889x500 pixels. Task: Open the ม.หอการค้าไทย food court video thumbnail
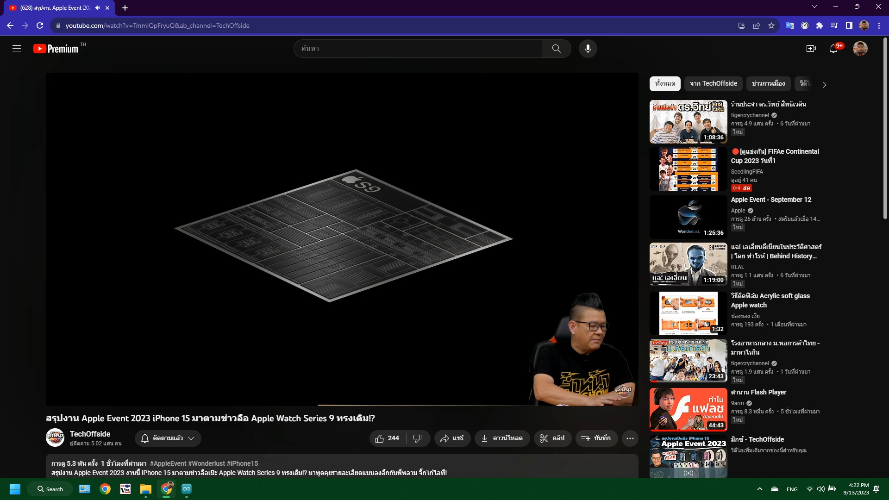click(x=688, y=361)
